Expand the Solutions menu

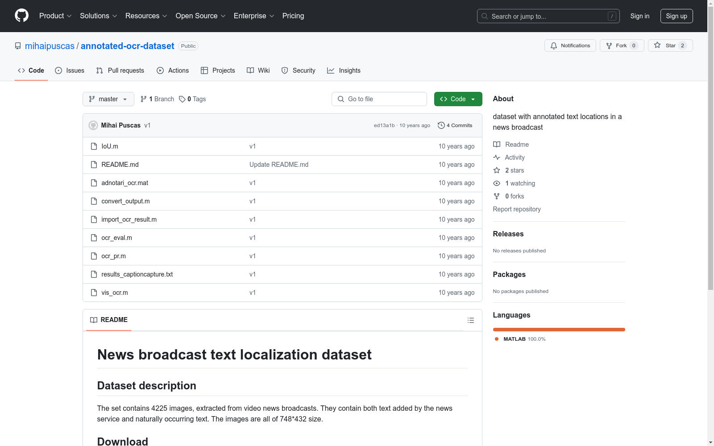(x=98, y=16)
